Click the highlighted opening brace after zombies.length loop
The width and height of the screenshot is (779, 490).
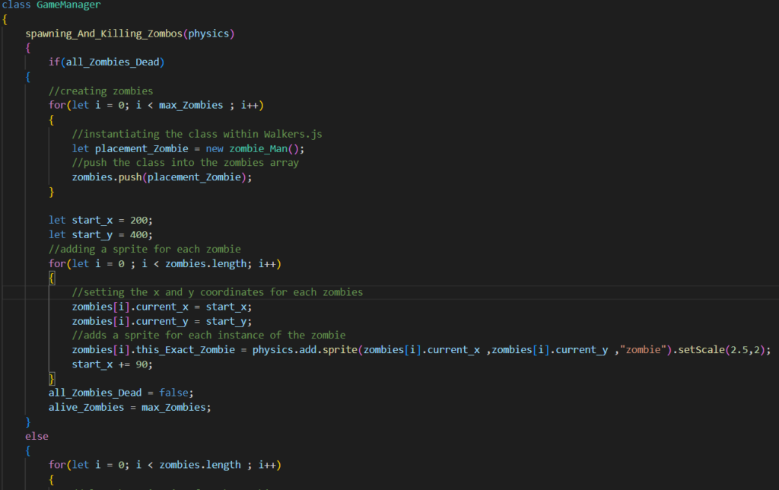pos(52,278)
